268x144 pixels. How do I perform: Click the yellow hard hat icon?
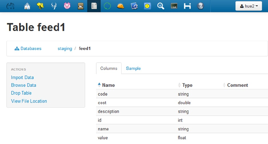pos(121,6)
